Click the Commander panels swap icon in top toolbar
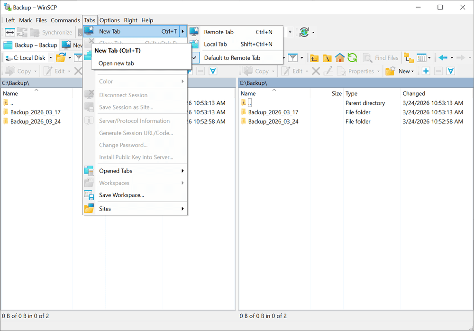 point(10,32)
